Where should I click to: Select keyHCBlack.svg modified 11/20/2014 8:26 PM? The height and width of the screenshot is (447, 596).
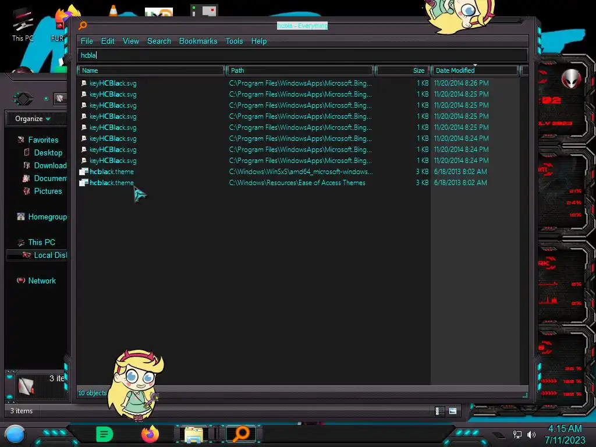click(x=113, y=83)
